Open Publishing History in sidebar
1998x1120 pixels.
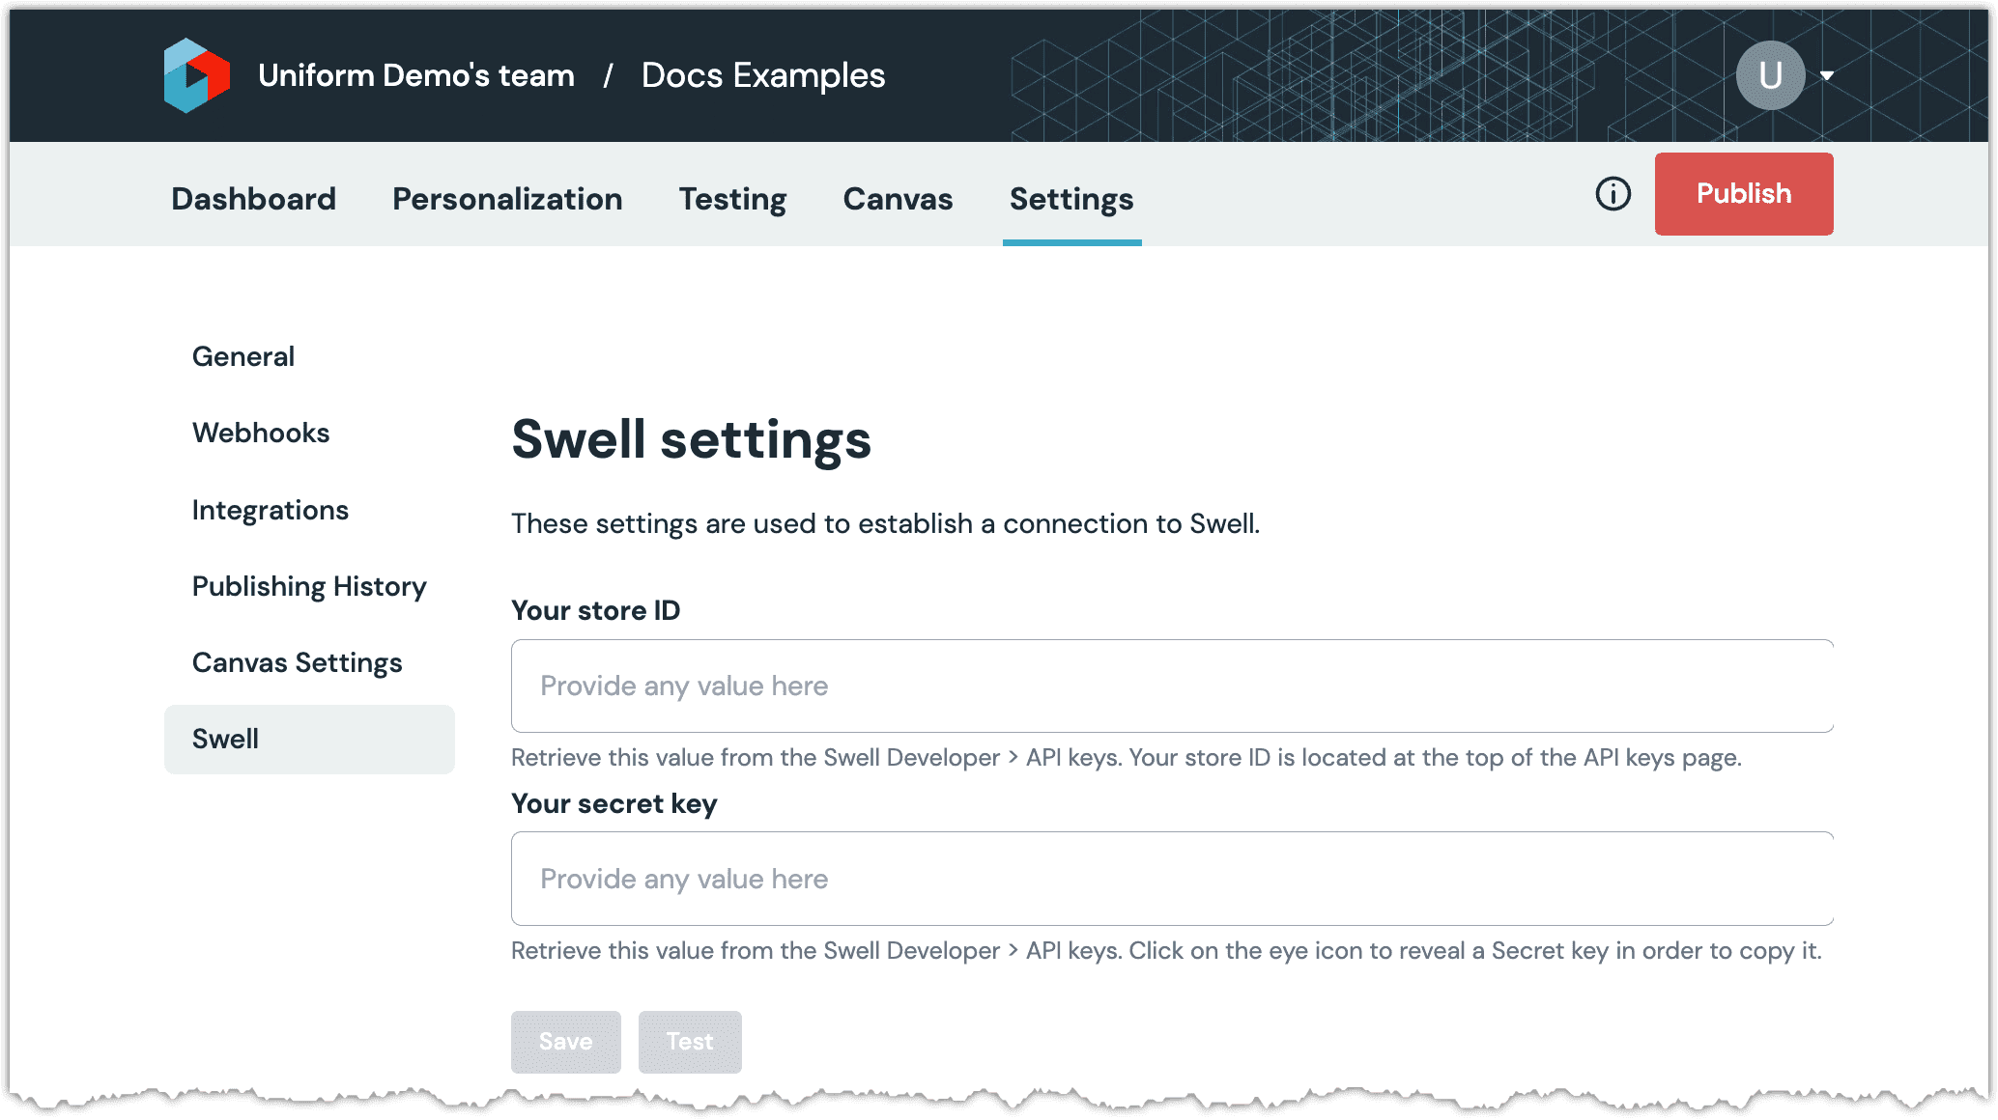309,586
